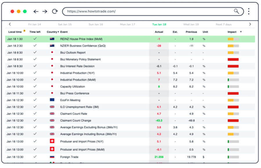Reload the page with refresh icon
Viewport: 261px width, 168px height.
(55, 11)
